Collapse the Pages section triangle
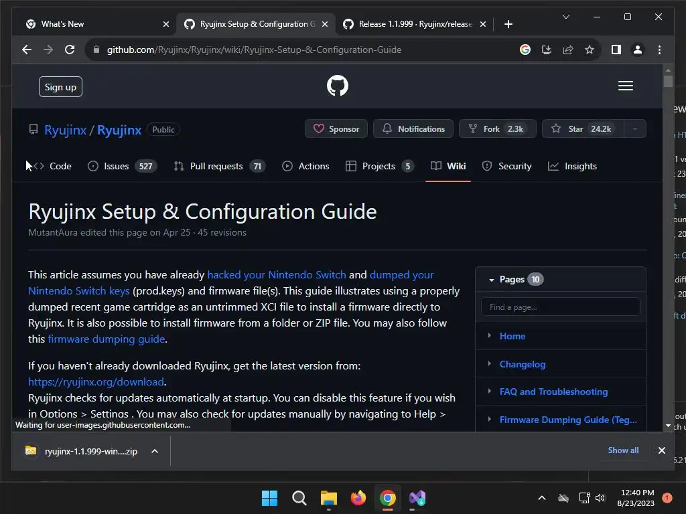 (491, 280)
